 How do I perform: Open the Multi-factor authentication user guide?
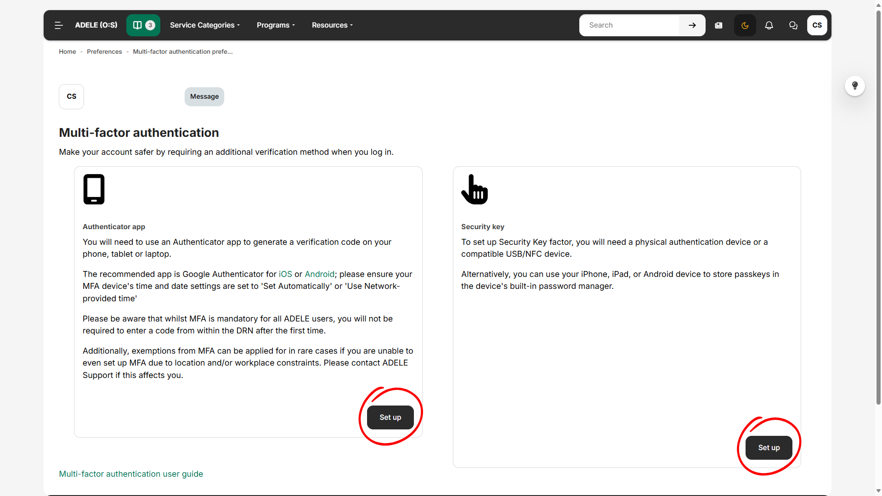point(130,473)
